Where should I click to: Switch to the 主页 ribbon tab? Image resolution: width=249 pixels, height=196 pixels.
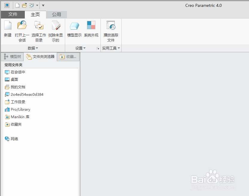point(35,15)
